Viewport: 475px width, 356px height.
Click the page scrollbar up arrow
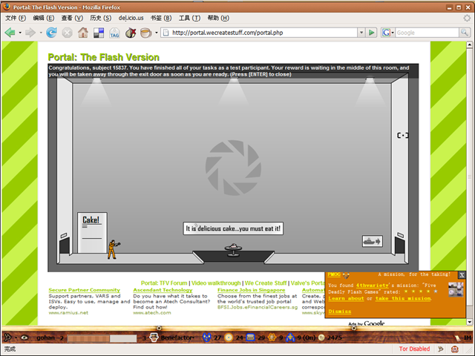click(470, 44)
